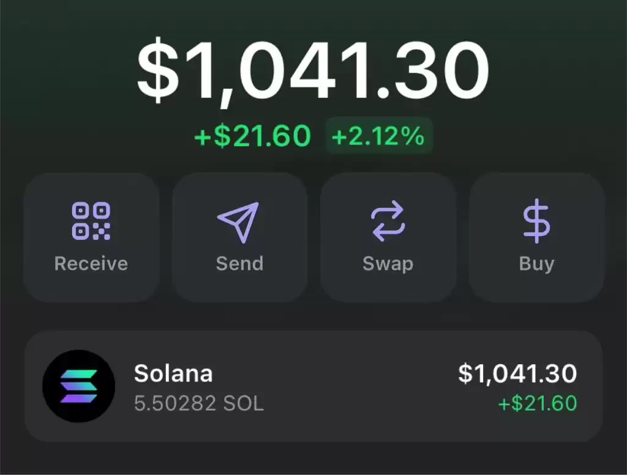Click the Receive label text
627x475 pixels.
pos(91,263)
